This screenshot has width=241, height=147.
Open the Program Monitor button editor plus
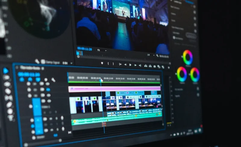(x=169, y=67)
